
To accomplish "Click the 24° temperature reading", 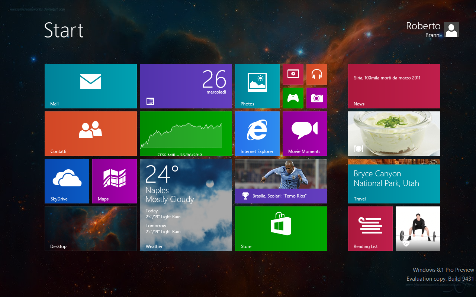I will pos(162,174).
